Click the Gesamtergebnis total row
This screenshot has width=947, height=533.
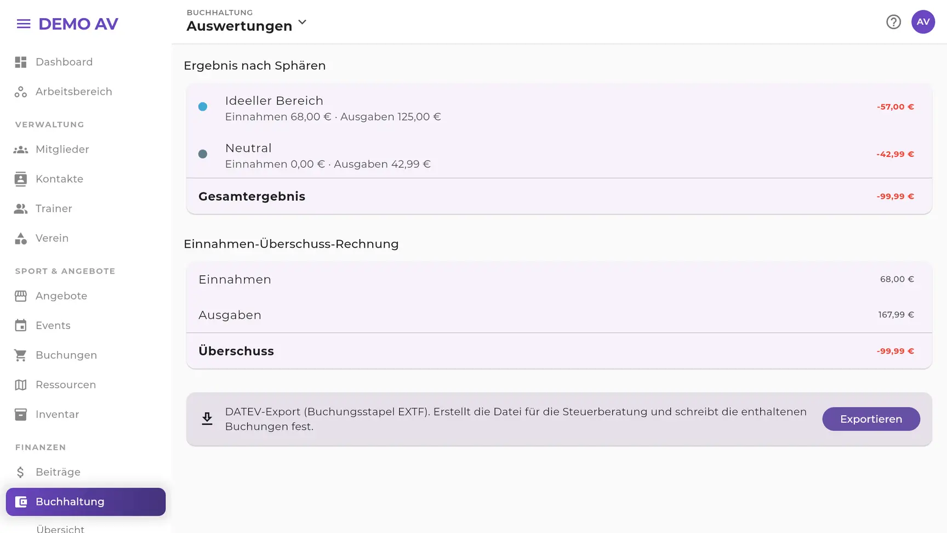[x=559, y=196]
